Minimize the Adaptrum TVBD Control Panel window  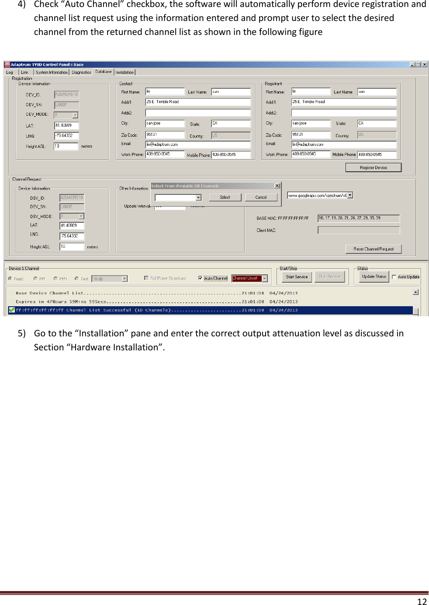tap(412, 64)
